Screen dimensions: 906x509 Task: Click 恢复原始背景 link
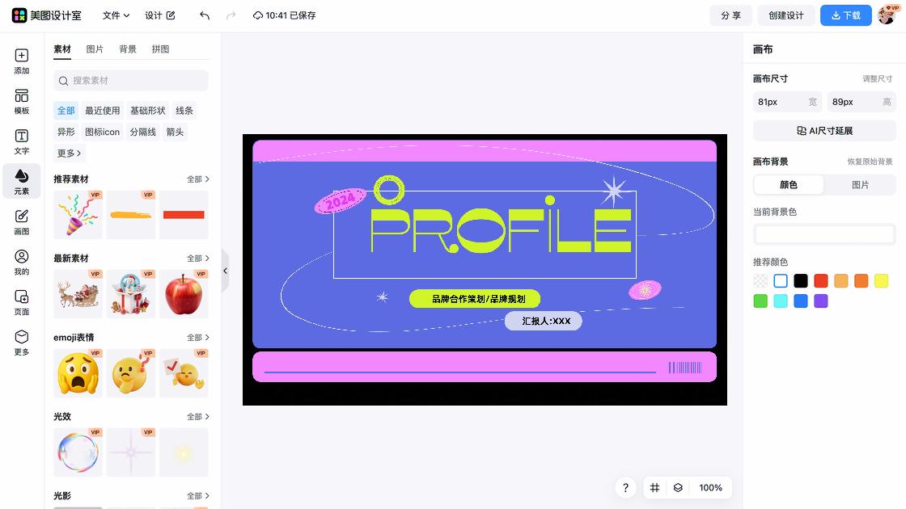point(870,162)
